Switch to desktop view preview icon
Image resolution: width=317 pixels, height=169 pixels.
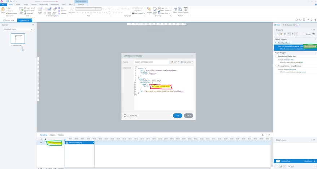tap(296, 20)
